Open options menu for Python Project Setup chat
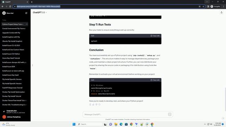Image resolution: width=226 pixels, height=127 pixels. [27, 24]
